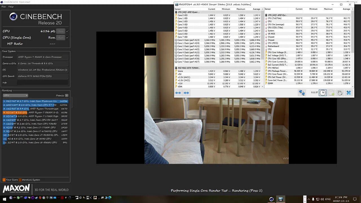Click HWiNFO clock reset timer icon
Screen dimensions: 361x203
323,93
